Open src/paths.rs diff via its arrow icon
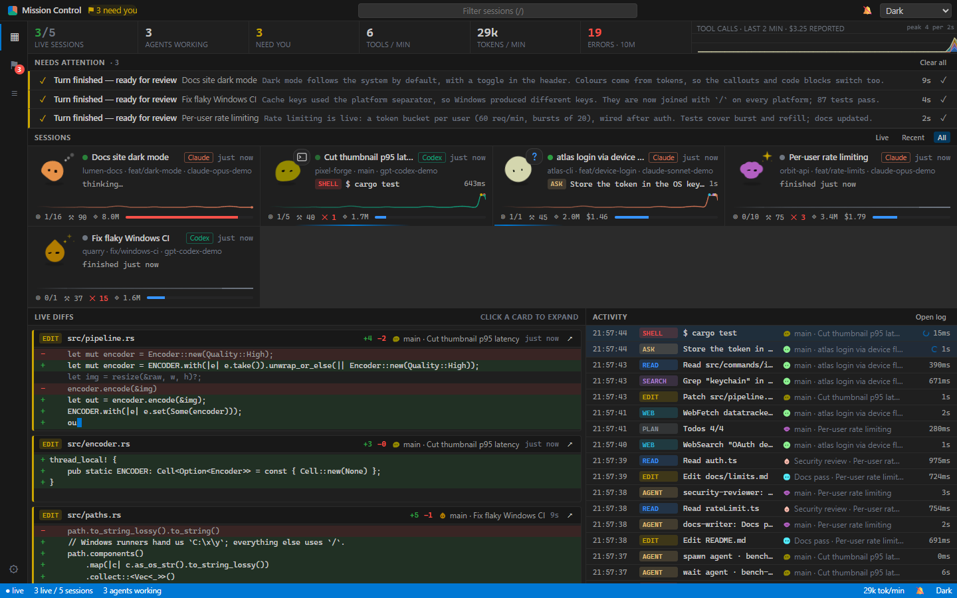957x598 pixels. tap(570, 516)
